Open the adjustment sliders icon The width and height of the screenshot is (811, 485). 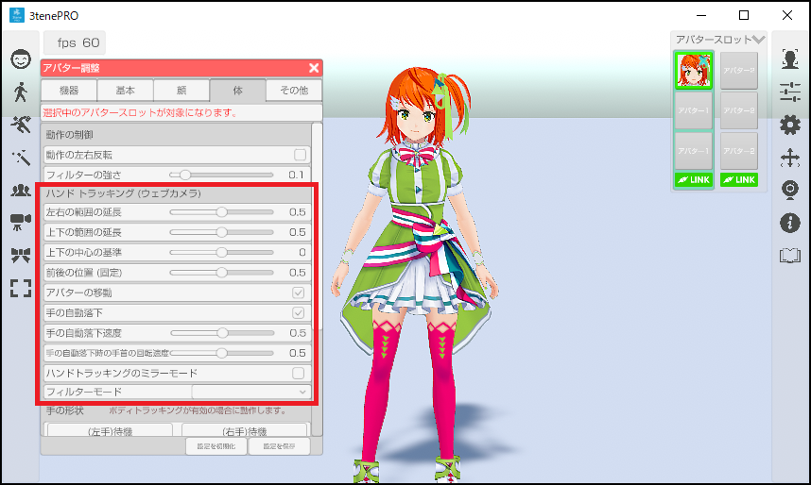(790, 92)
